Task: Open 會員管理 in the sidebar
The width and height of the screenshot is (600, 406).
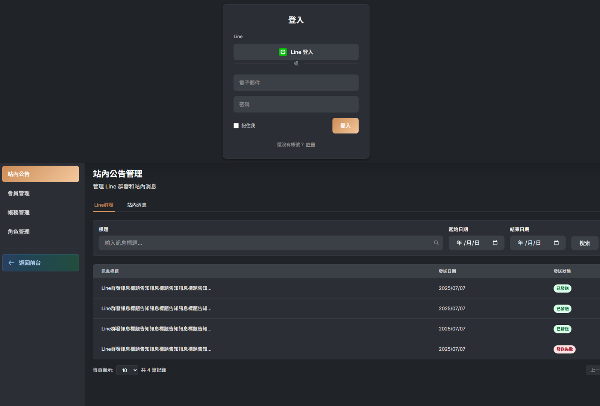Action: [x=19, y=193]
